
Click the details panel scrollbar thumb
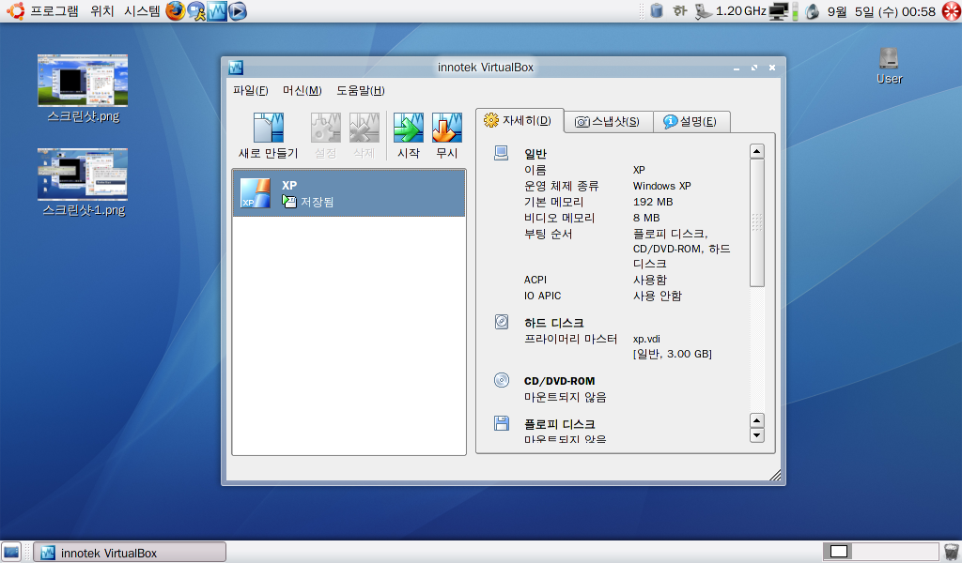point(757,222)
